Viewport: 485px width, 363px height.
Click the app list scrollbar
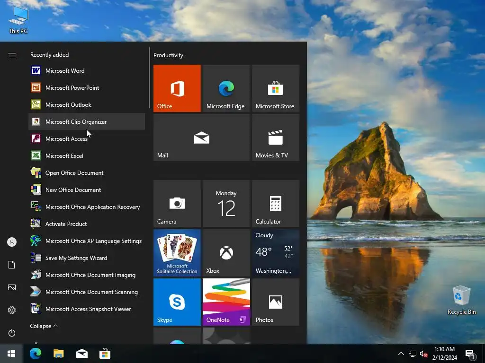(x=150, y=78)
